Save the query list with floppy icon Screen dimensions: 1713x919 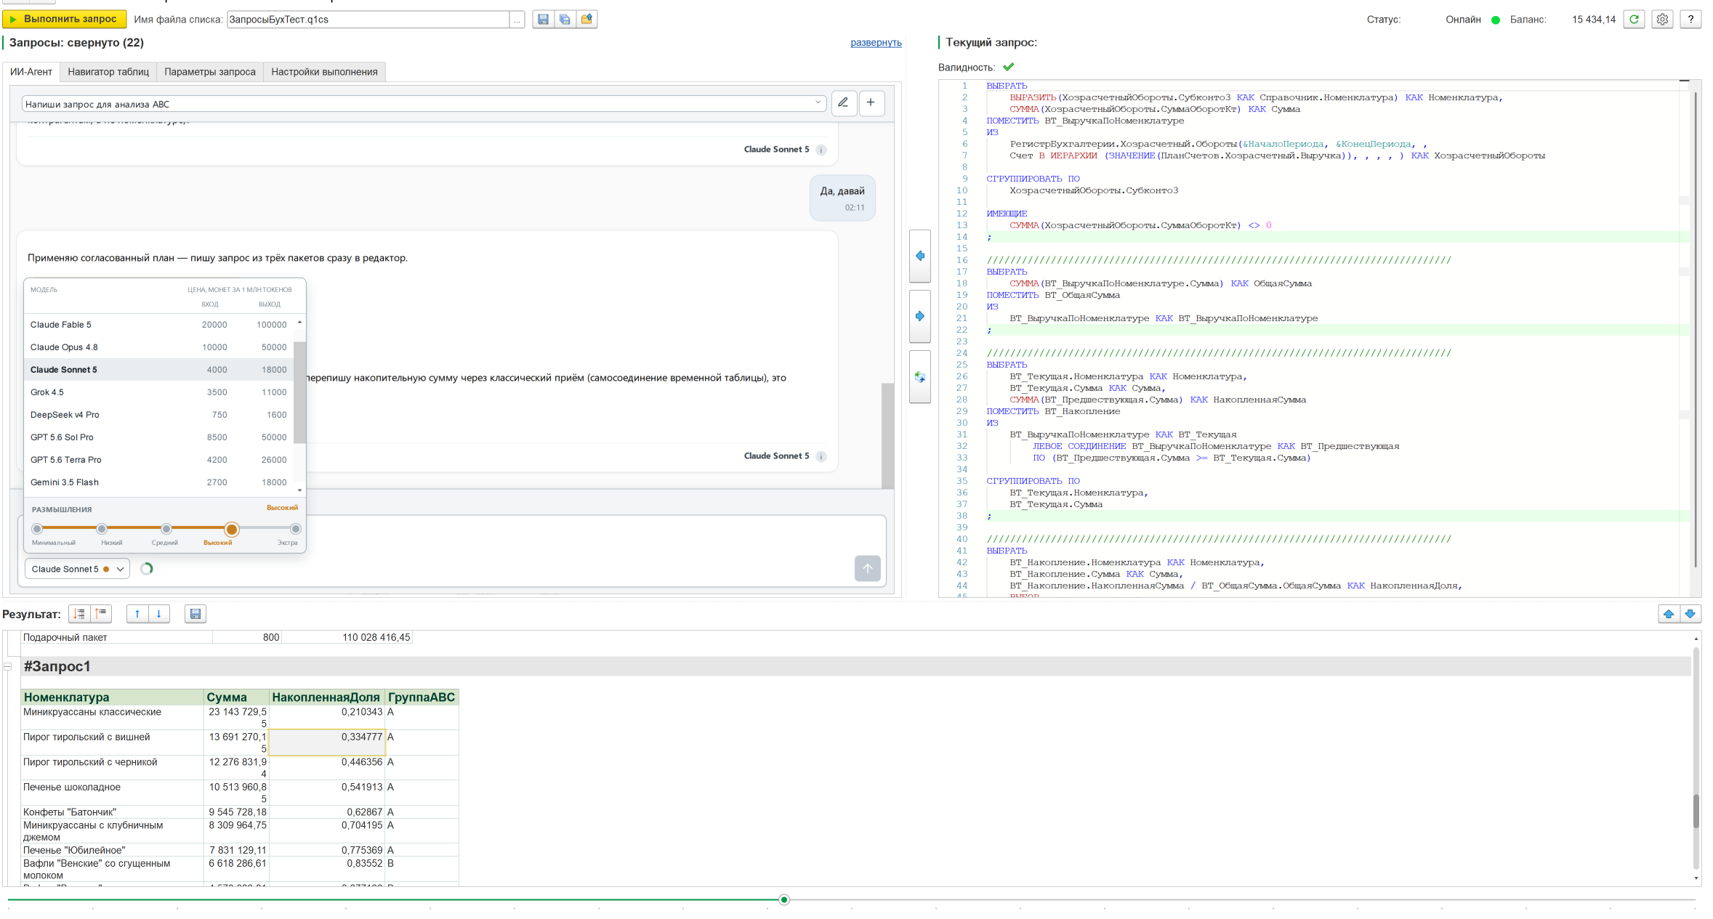pyautogui.click(x=543, y=20)
